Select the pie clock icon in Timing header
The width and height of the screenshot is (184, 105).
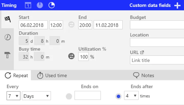[52, 5]
